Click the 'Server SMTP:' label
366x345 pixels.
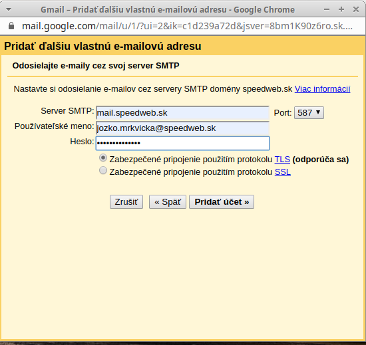click(x=67, y=111)
